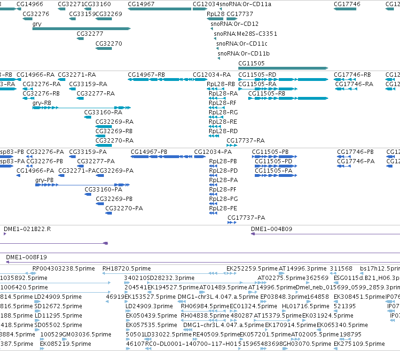The height and width of the screenshot is (351, 400).
Task: Select transcript gry-RB
Action: 81,108
